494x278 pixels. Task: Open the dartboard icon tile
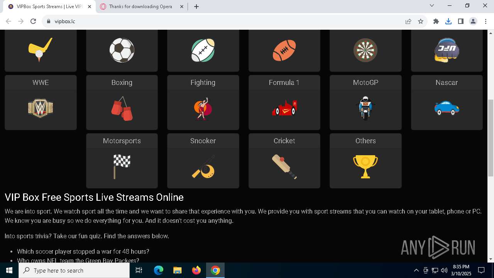click(365, 50)
